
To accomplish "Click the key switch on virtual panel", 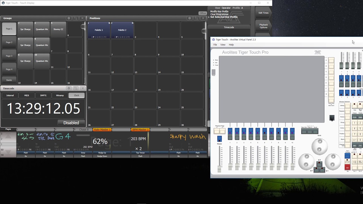I will tap(332, 118).
